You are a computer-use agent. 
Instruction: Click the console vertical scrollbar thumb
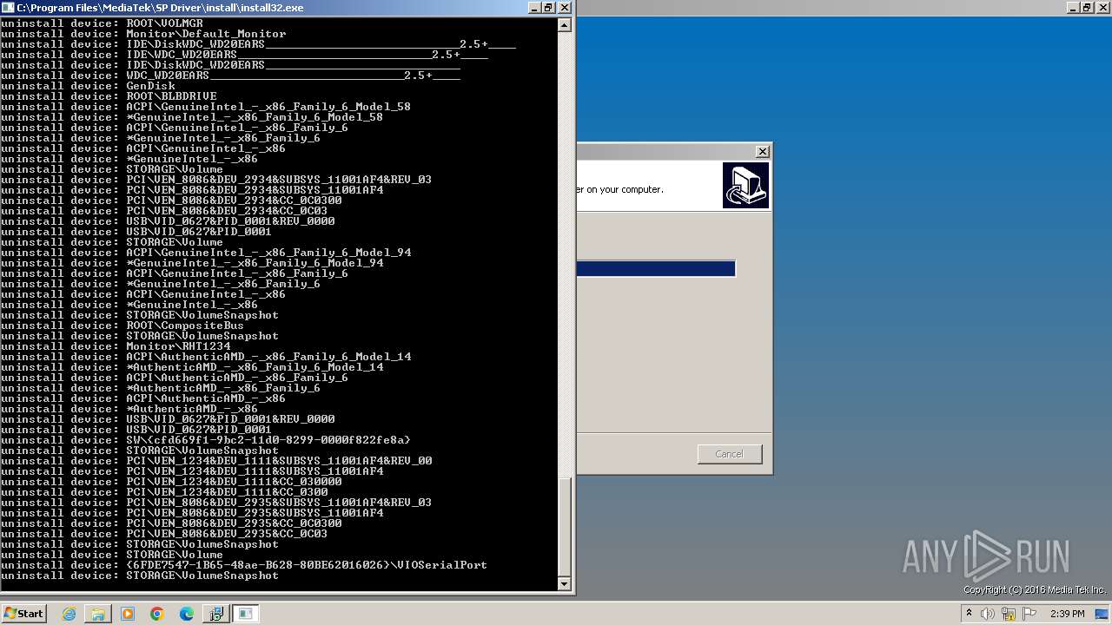pos(565,525)
